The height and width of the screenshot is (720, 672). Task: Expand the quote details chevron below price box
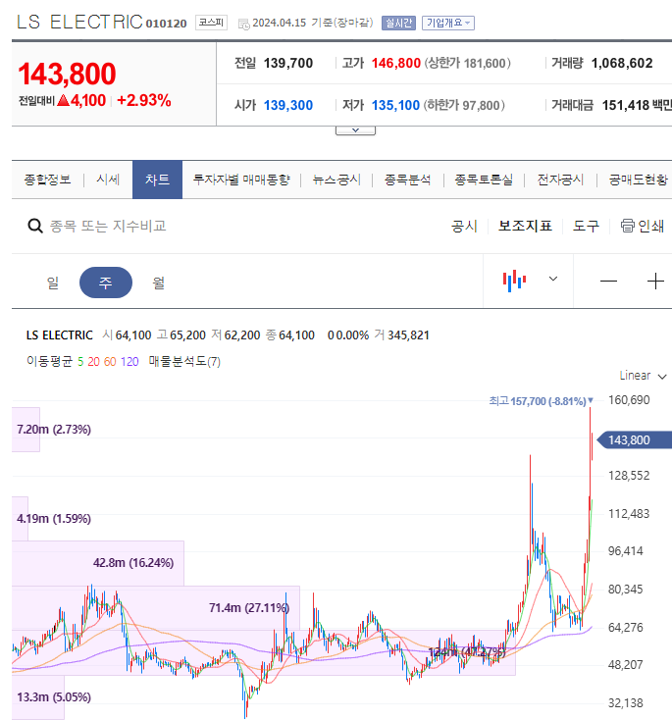coord(355,130)
